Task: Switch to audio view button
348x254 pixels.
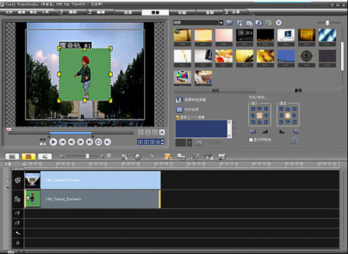Action: 45,157
